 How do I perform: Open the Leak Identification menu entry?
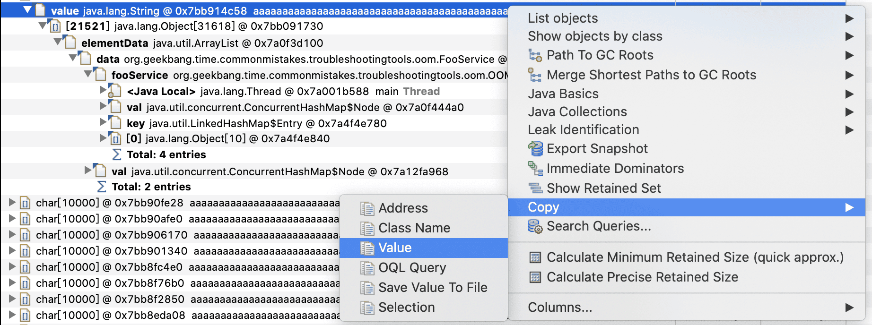[583, 130]
